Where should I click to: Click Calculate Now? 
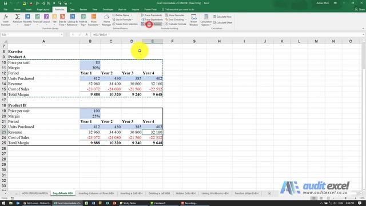point(222,17)
